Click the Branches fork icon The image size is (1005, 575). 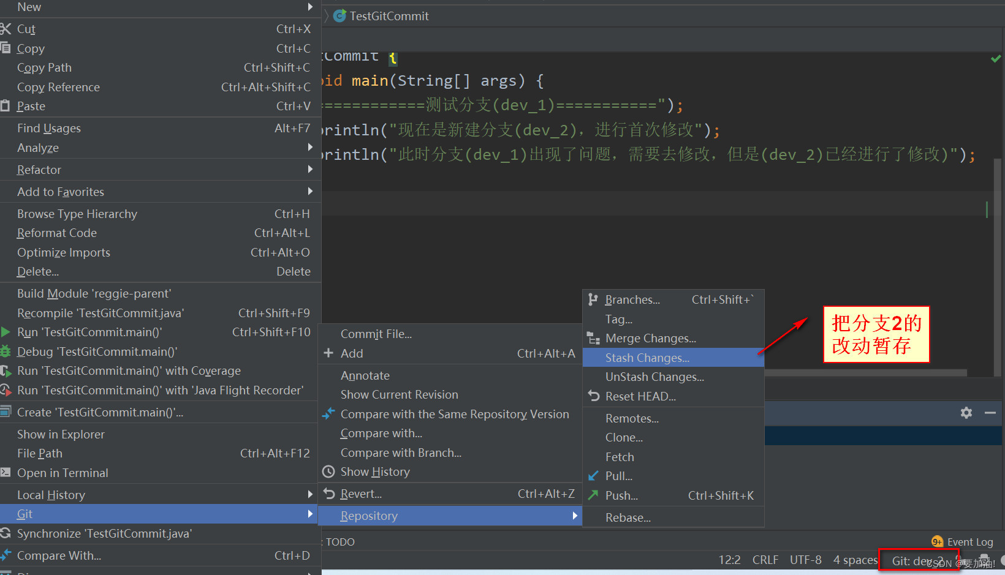click(x=593, y=299)
